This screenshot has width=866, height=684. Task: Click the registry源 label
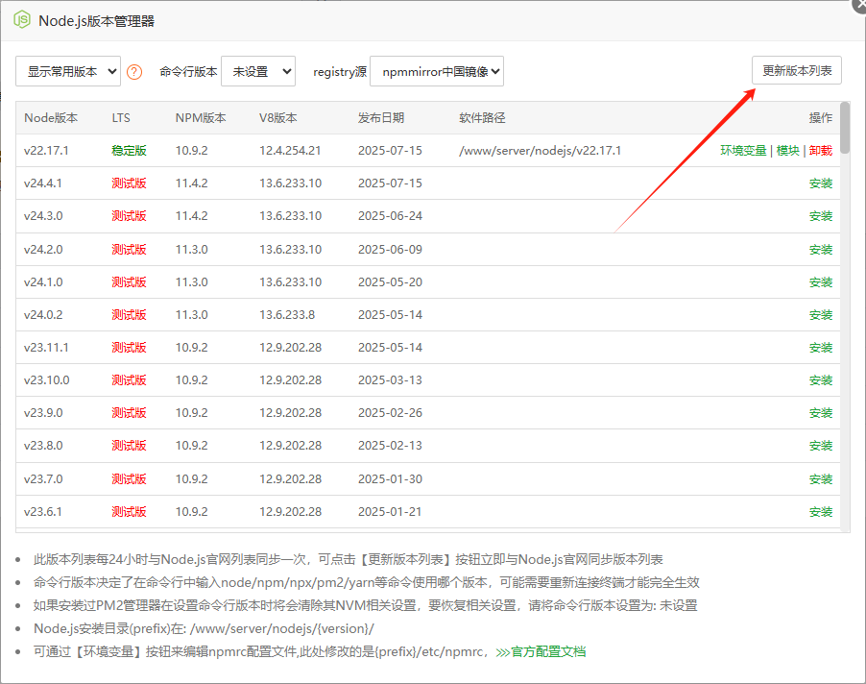[340, 72]
